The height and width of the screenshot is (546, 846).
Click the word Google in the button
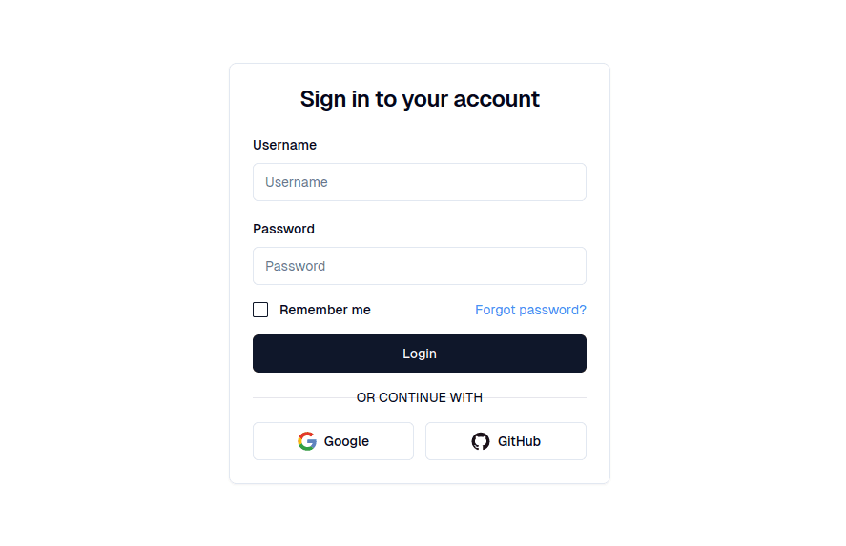click(346, 441)
